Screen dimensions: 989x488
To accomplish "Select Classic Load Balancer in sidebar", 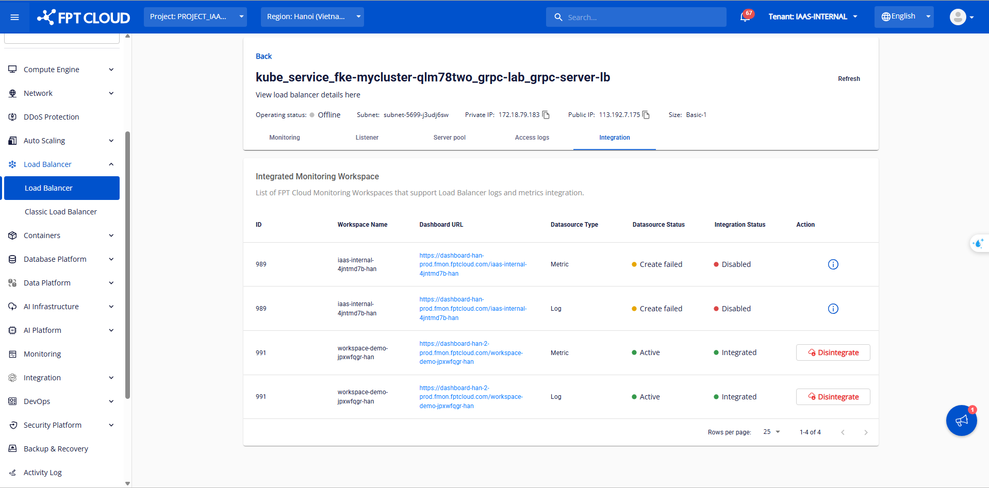I will click(61, 212).
